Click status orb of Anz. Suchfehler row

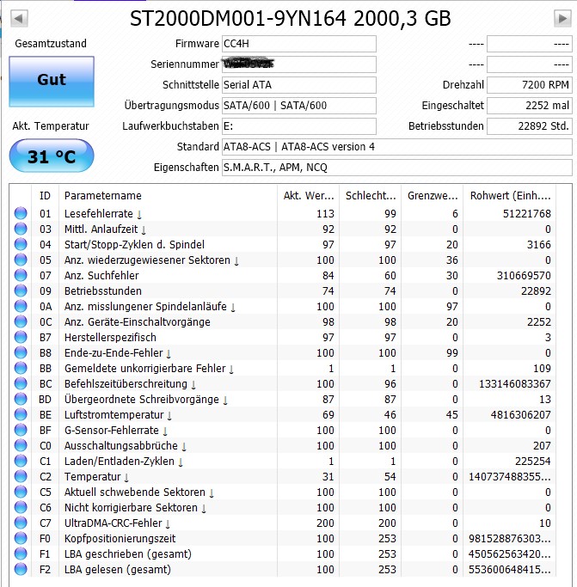(x=21, y=275)
